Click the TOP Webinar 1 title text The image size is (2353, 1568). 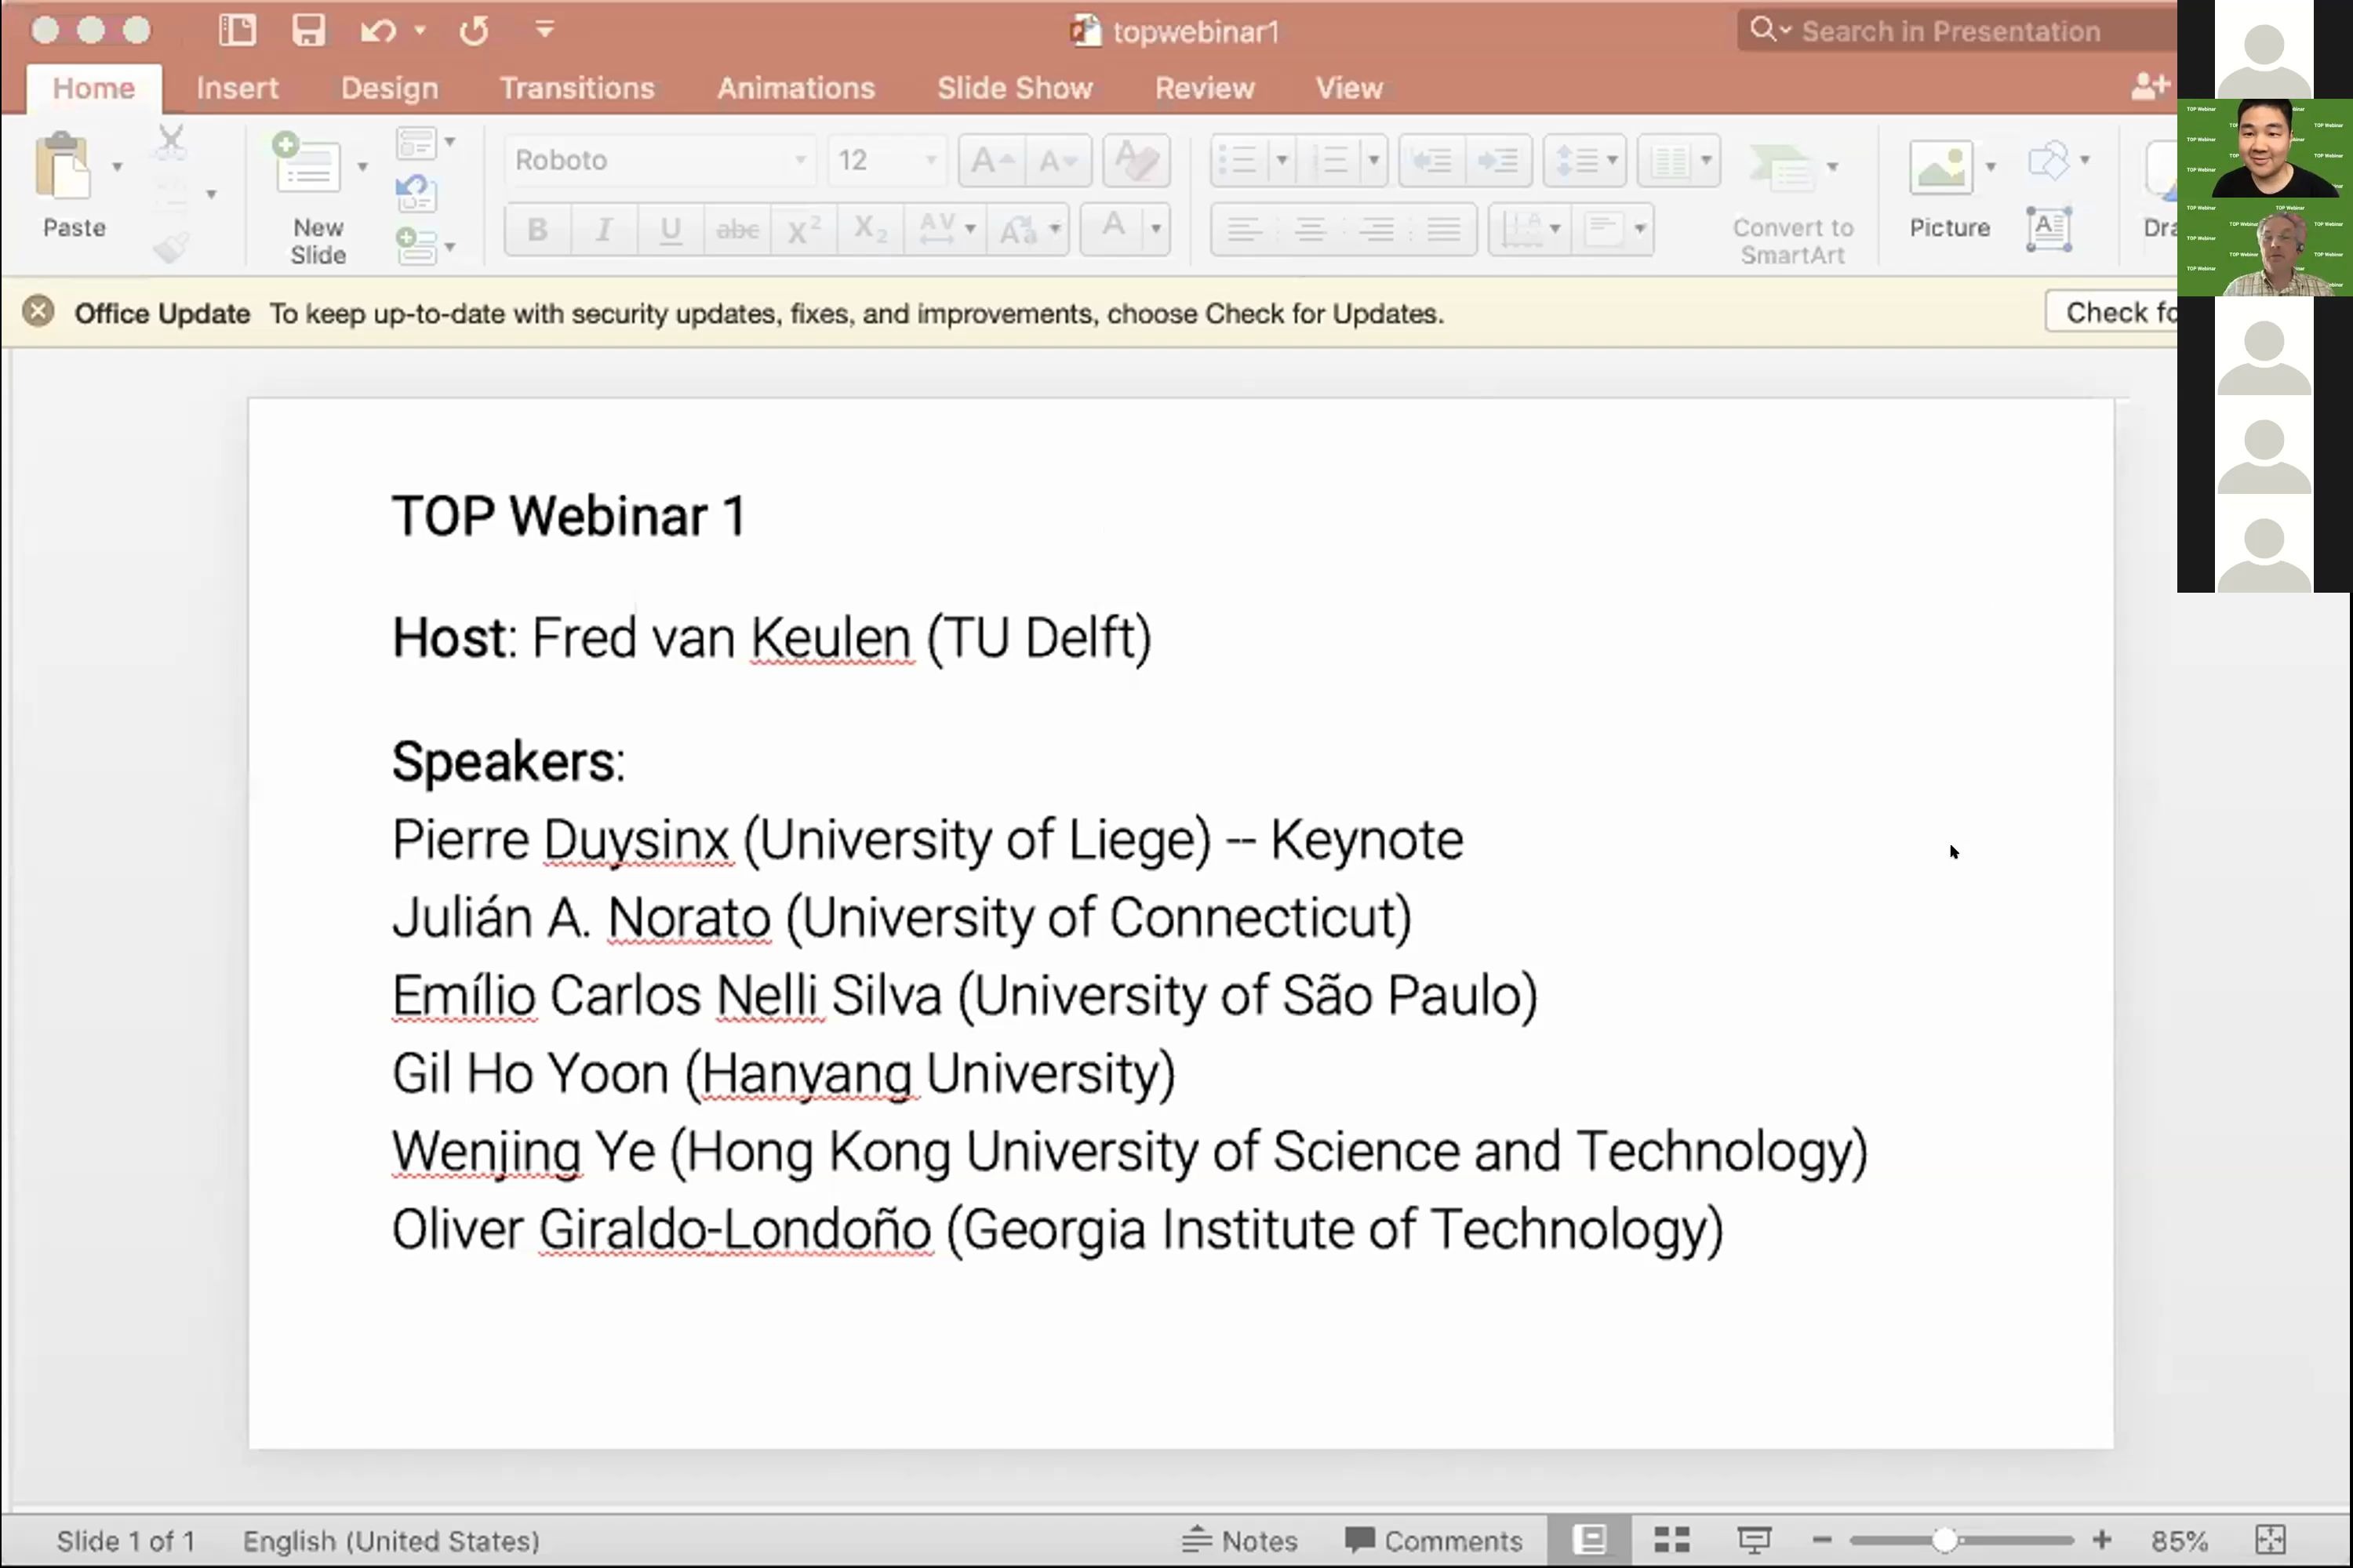(568, 516)
